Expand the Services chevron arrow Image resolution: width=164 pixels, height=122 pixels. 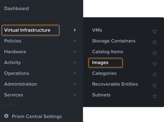[x=75, y=95]
